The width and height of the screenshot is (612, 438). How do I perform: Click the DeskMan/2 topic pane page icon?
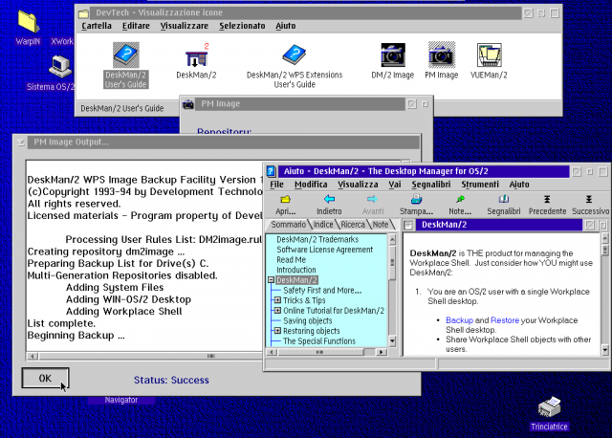408,225
